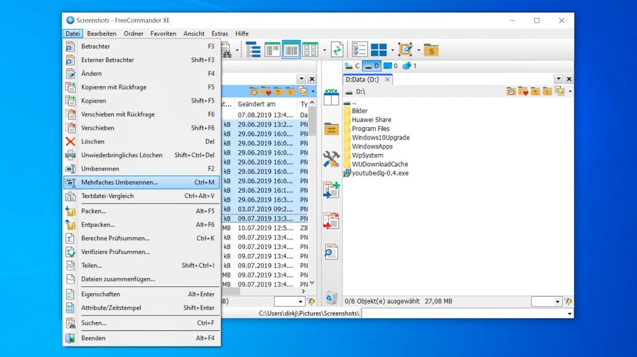
Task: Choose Mehrfaches Umbenennen... from Datei menu
Action: pyautogui.click(x=142, y=183)
